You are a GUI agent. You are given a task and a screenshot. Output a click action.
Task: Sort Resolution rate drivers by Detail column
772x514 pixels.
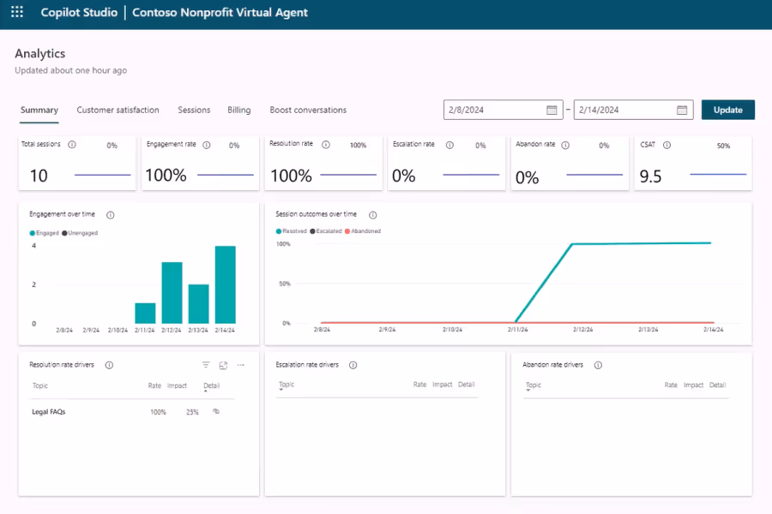click(212, 385)
